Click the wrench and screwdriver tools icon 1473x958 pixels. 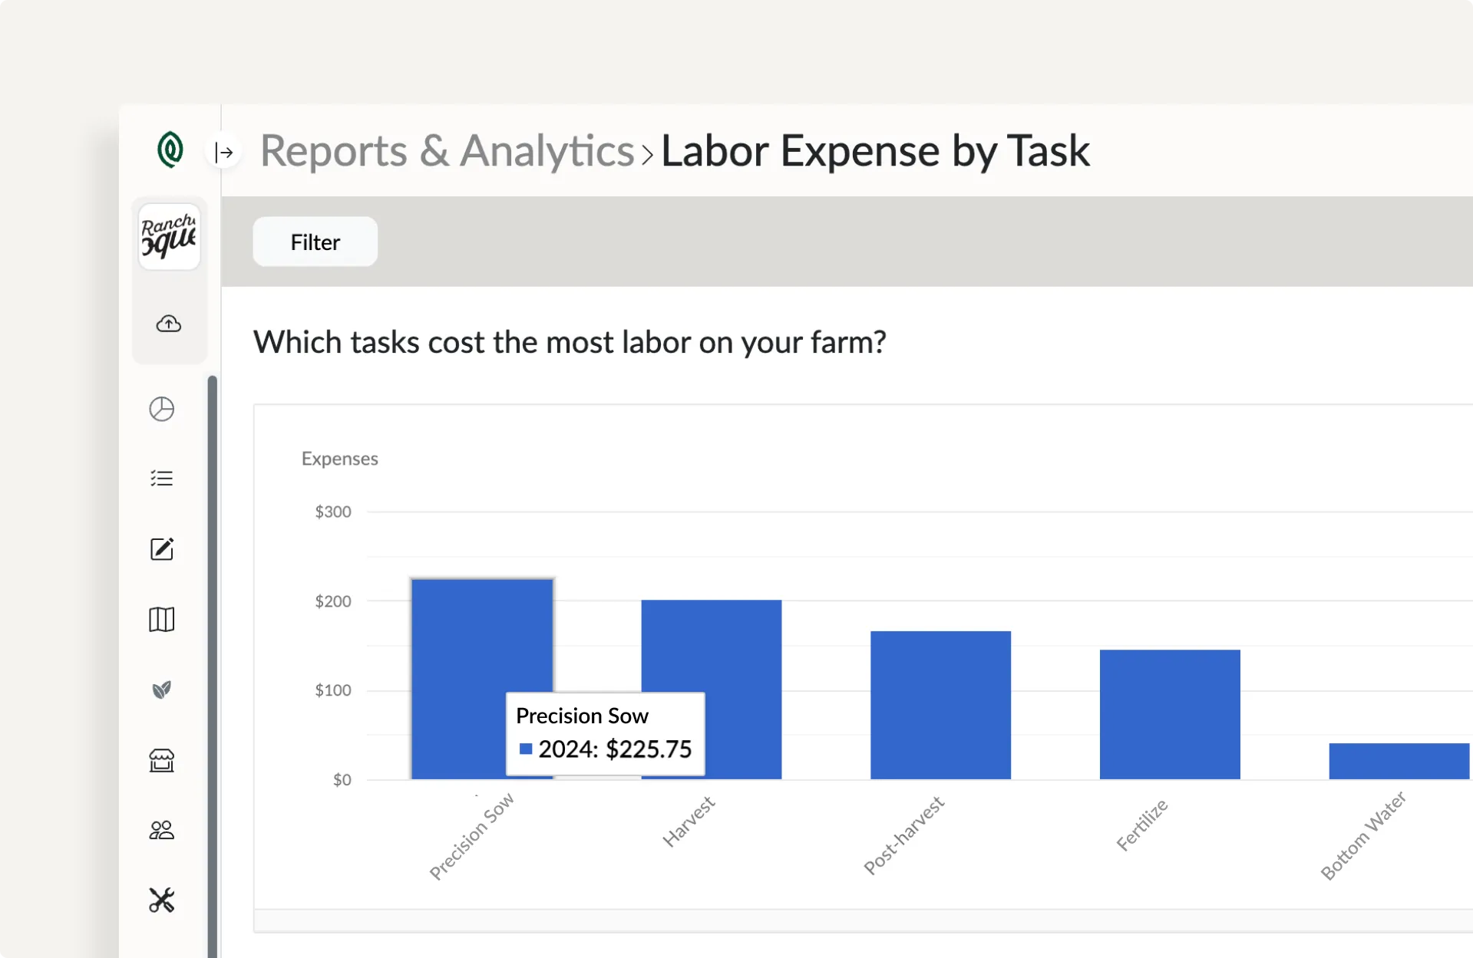click(x=162, y=900)
